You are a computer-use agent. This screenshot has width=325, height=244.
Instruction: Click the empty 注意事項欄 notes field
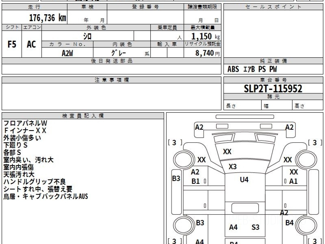coord(112,97)
